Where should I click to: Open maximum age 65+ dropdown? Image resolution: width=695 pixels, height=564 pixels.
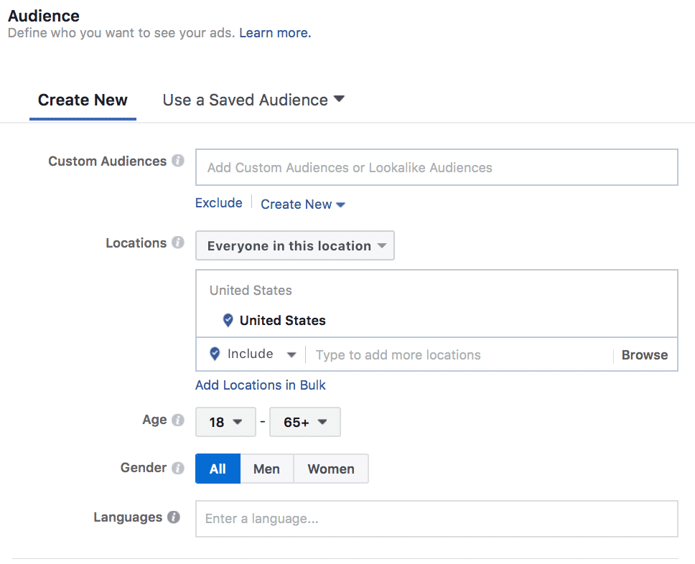[x=305, y=422]
